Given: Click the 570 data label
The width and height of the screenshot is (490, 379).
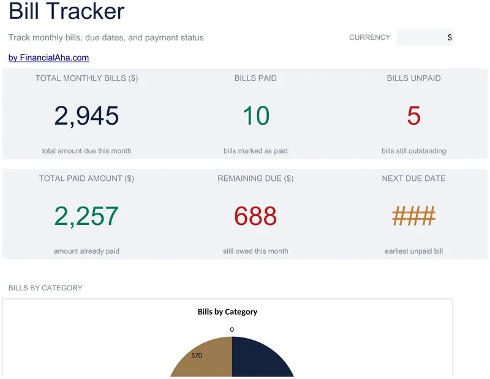Looking at the screenshot, I should (197, 355).
